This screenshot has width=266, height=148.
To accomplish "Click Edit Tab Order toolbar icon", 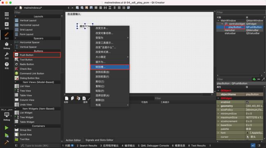I will (91, 8).
